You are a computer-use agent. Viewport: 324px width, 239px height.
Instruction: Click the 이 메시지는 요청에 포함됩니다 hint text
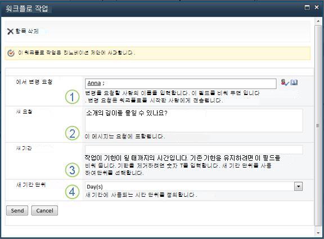125,137
